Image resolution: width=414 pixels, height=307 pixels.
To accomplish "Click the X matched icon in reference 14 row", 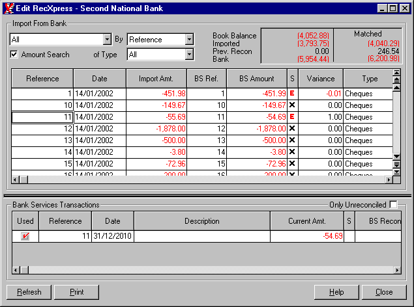I will (x=292, y=152).
